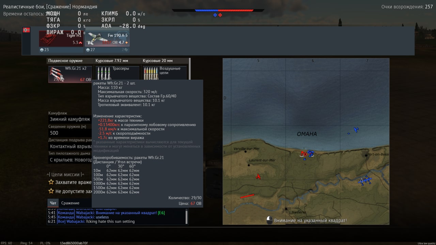Click the ОМАНА label on the map
Image resolution: width=436 pixels, height=245 pixels.
(307, 134)
